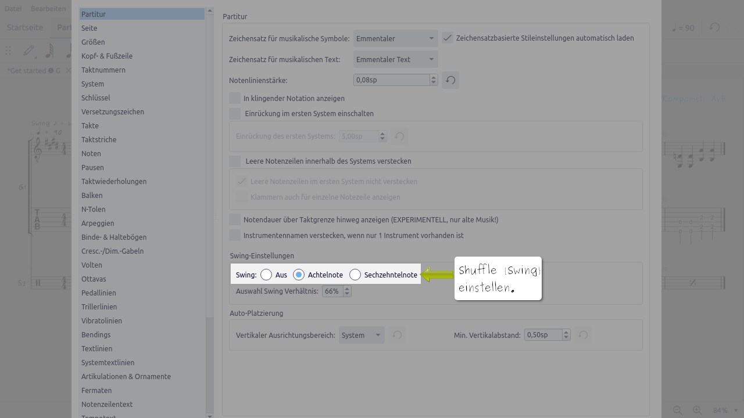
Task: Reset the Notenlinienstärke value to default
Action: click(450, 80)
